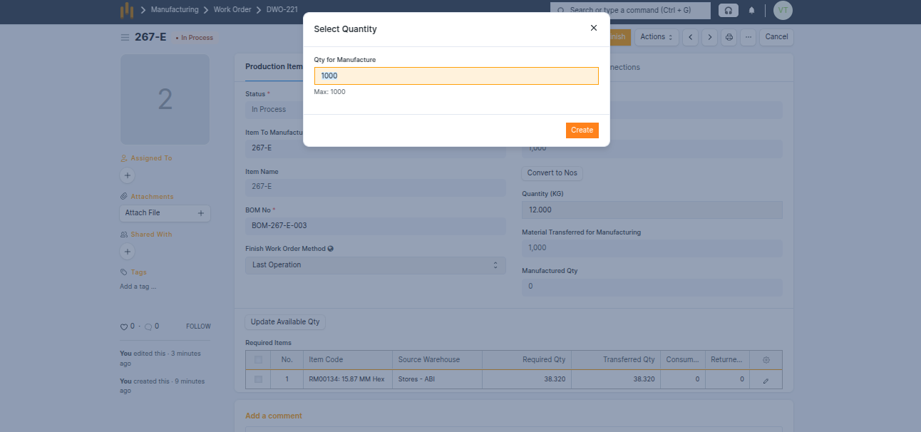Open the three-dots more menu
921x432 pixels.
(x=748, y=37)
